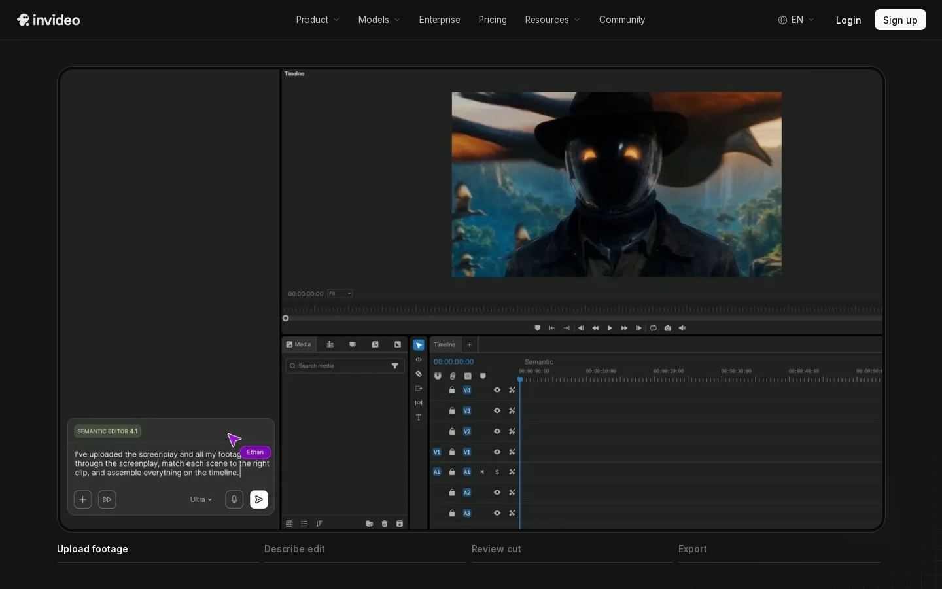Click the plus attach button in prompt box
Image resolution: width=942 pixels, height=589 pixels.
coord(82,499)
